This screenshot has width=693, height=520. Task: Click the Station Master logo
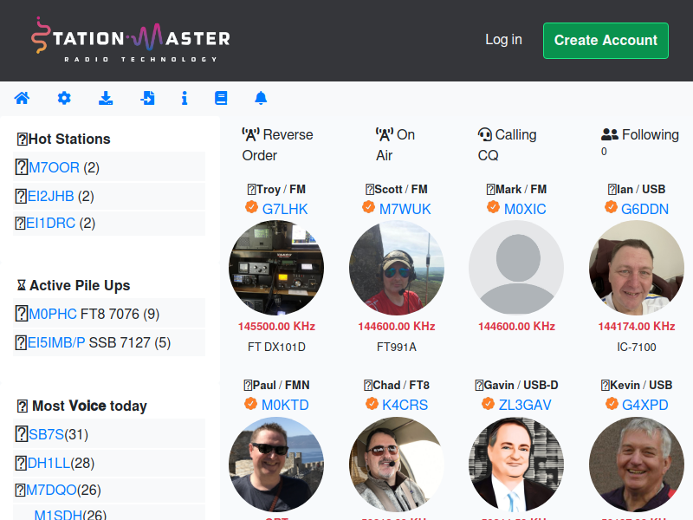131,40
